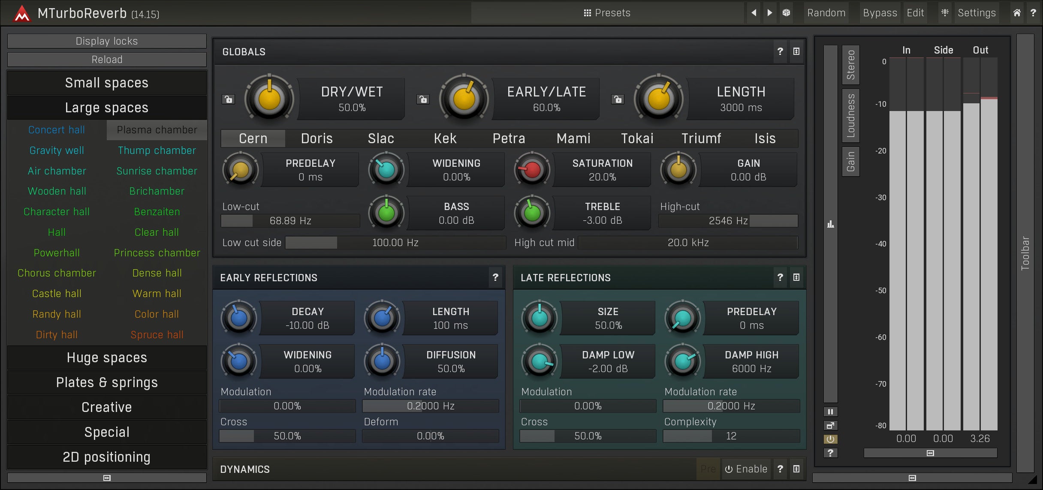Open the Presets browser
Viewport: 1043px width, 490px height.
click(x=607, y=13)
